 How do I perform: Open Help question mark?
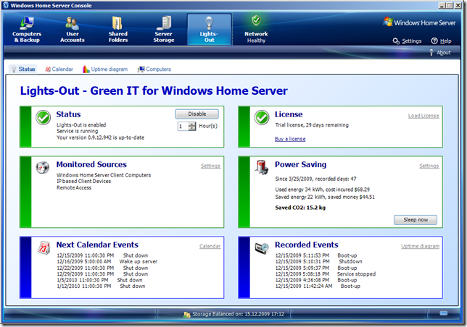click(441, 41)
